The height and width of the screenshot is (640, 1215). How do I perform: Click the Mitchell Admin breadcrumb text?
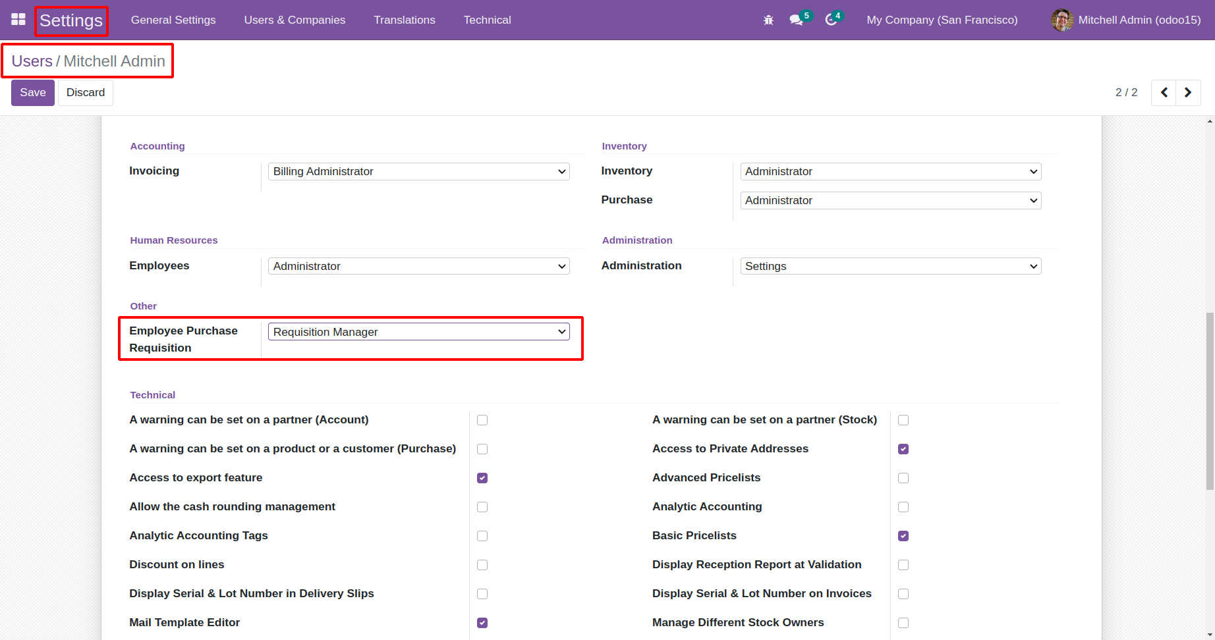point(115,61)
